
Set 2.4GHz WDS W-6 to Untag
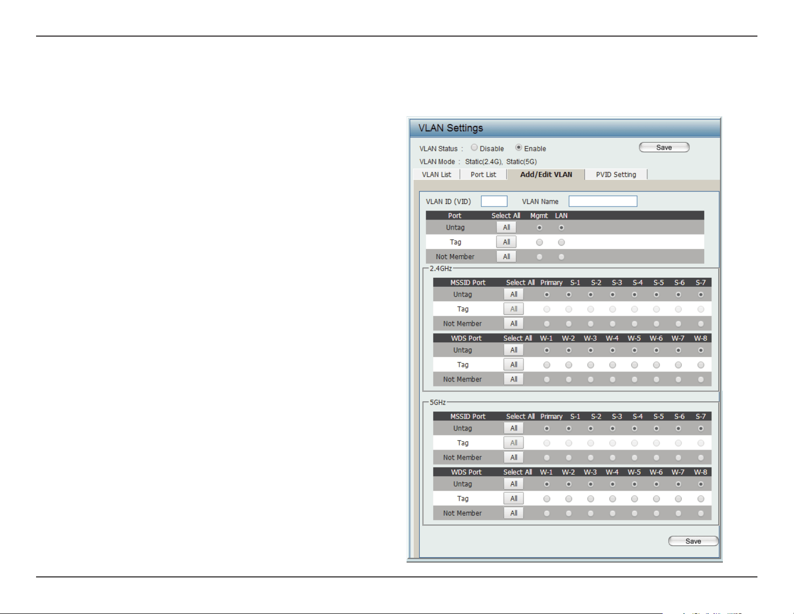(x=656, y=350)
